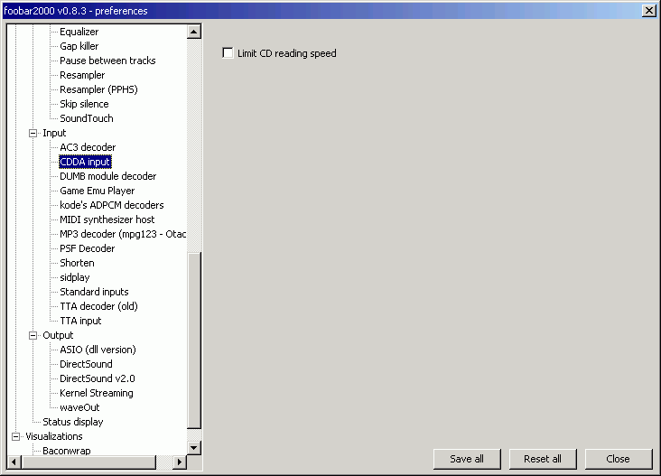Image resolution: width=661 pixels, height=476 pixels.
Task: Select Standard inputs entry
Action: click(94, 292)
